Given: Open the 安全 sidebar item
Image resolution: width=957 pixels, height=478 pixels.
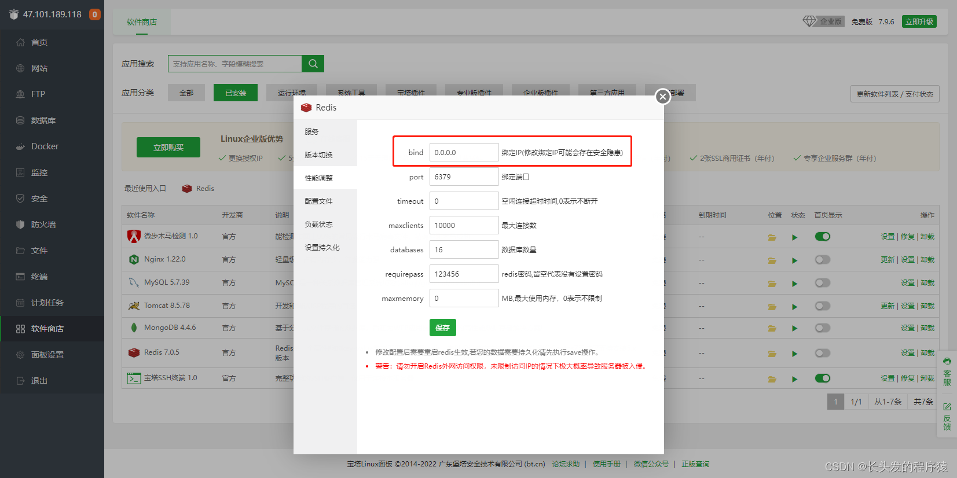Looking at the screenshot, I should (x=52, y=198).
